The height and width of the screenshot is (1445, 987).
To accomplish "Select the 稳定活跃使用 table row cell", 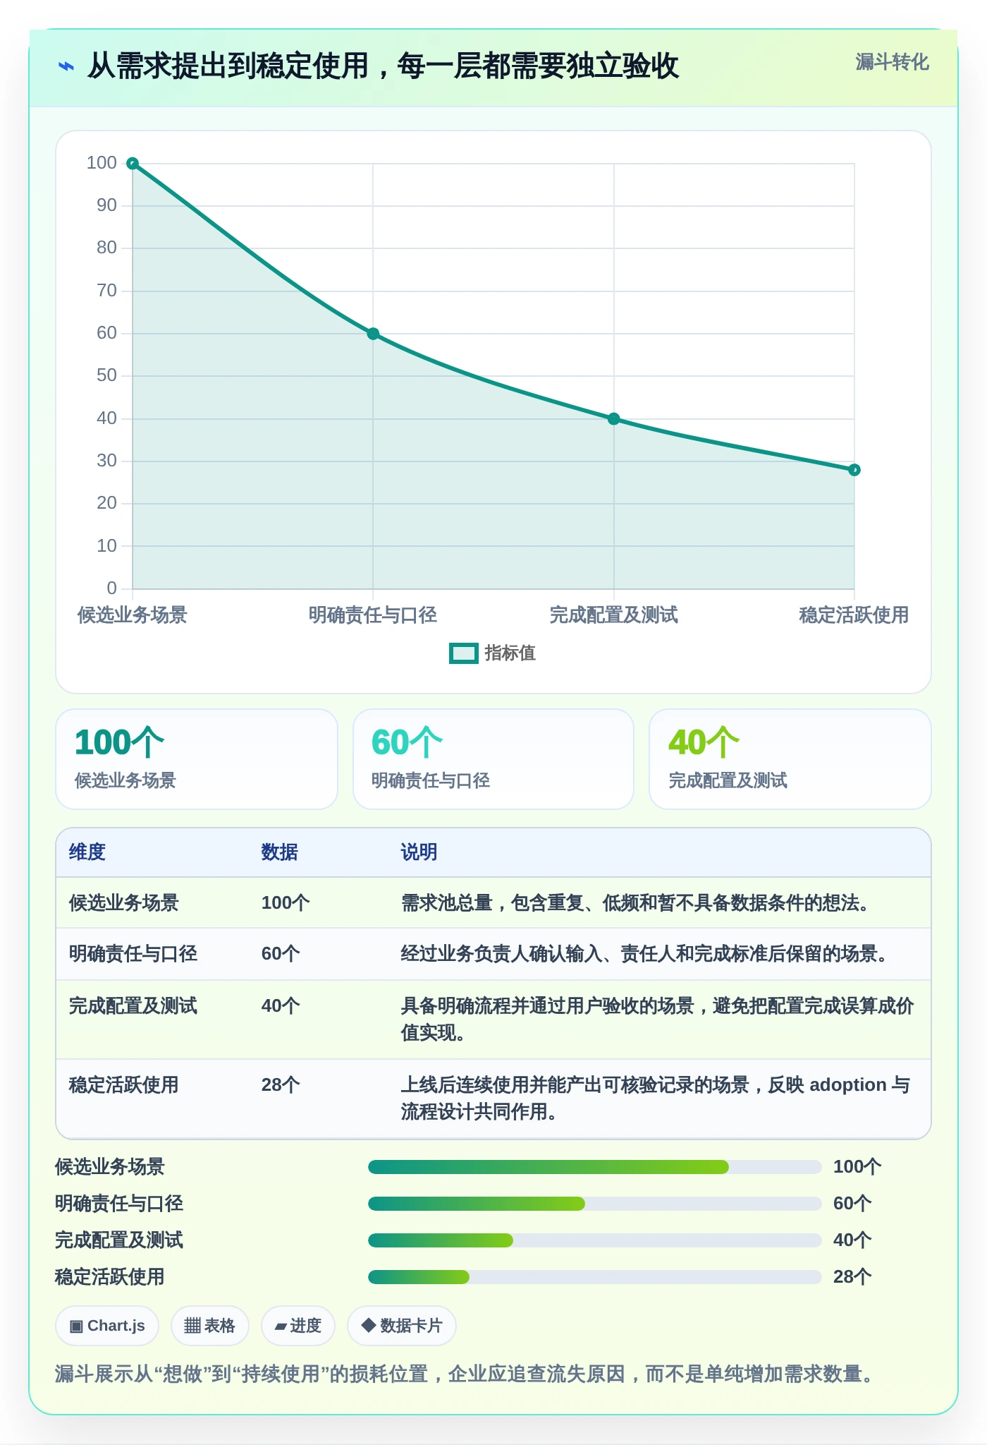I will click(x=124, y=1085).
